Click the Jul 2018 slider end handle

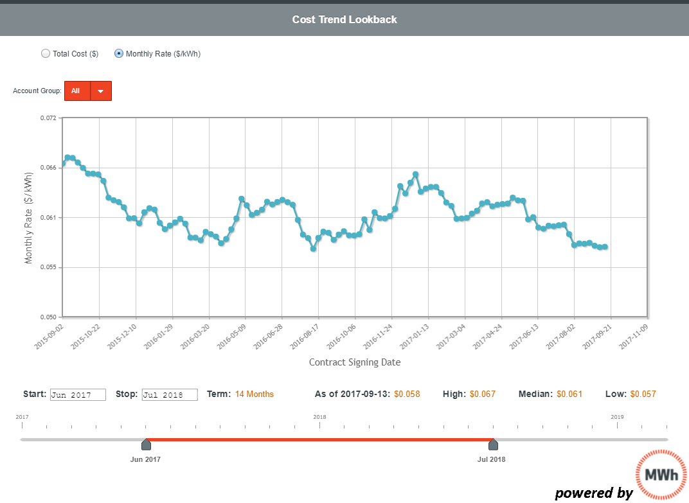(x=493, y=444)
